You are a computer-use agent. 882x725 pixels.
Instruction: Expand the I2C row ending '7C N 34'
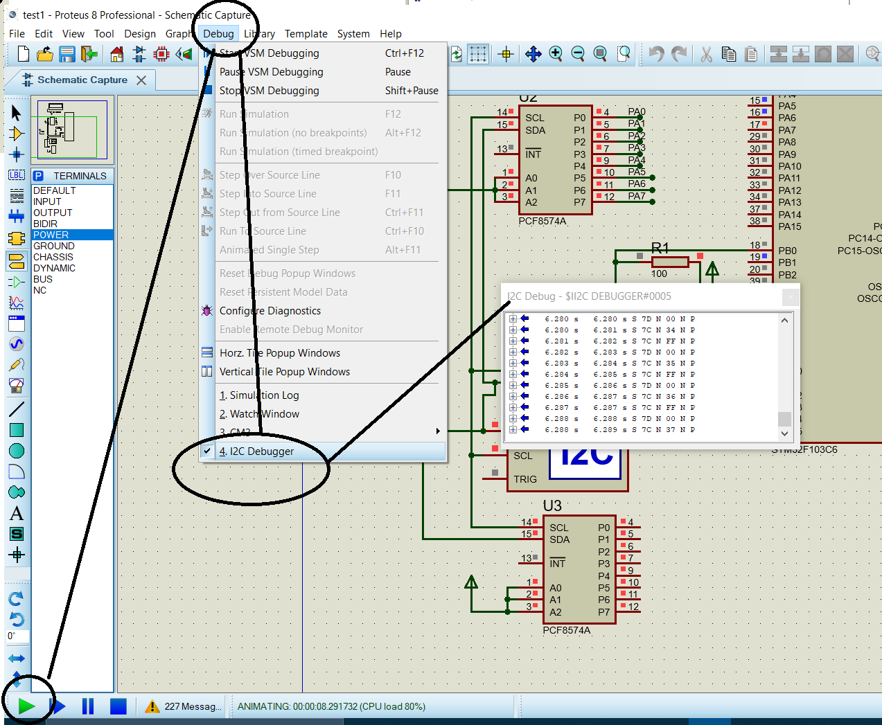pyautogui.click(x=513, y=330)
